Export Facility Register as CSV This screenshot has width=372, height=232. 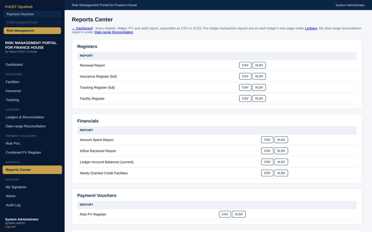coord(245,99)
